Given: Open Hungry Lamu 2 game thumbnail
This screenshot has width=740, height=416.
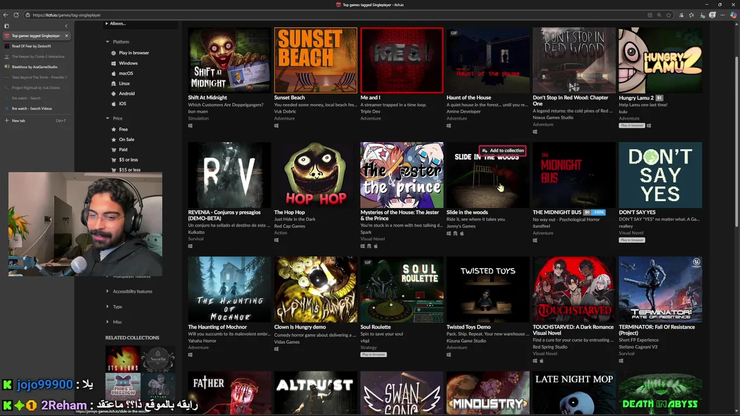Looking at the screenshot, I should pyautogui.click(x=660, y=60).
